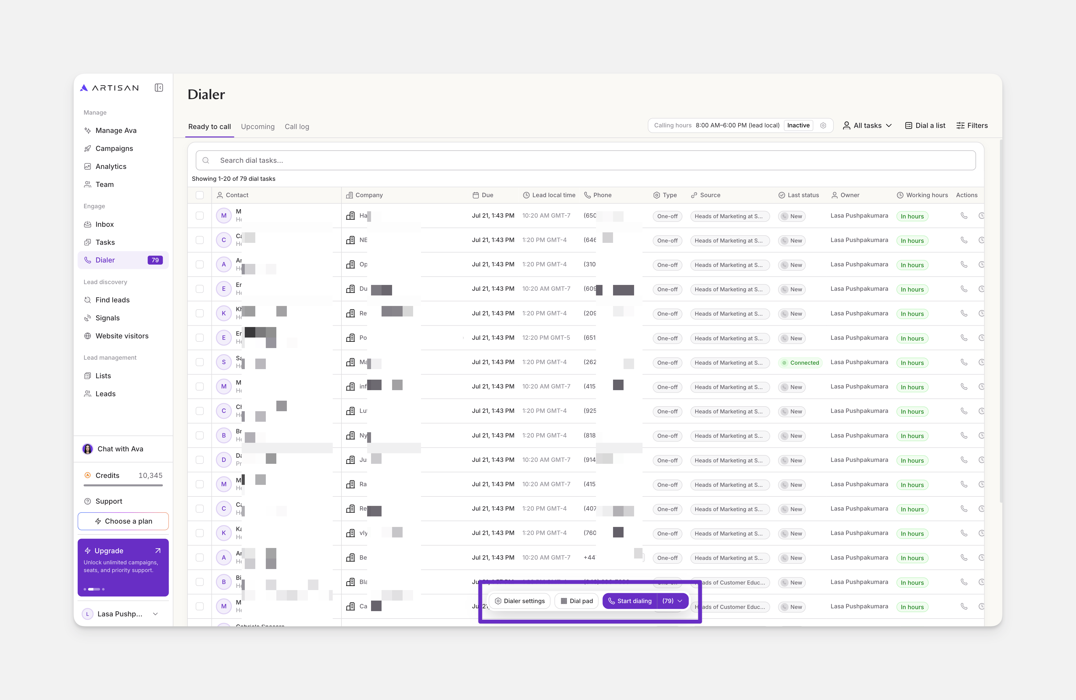Open Dialer settings
Image resolution: width=1076 pixels, height=700 pixels.
click(x=519, y=601)
